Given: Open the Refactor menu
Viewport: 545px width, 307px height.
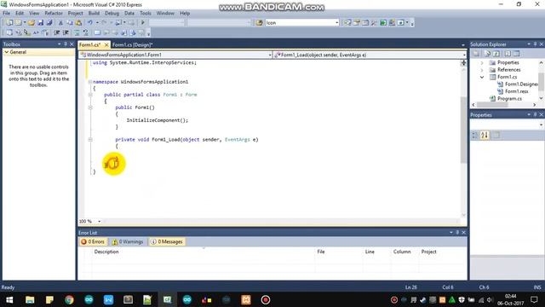Looking at the screenshot, I should click(x=54, y=14).
